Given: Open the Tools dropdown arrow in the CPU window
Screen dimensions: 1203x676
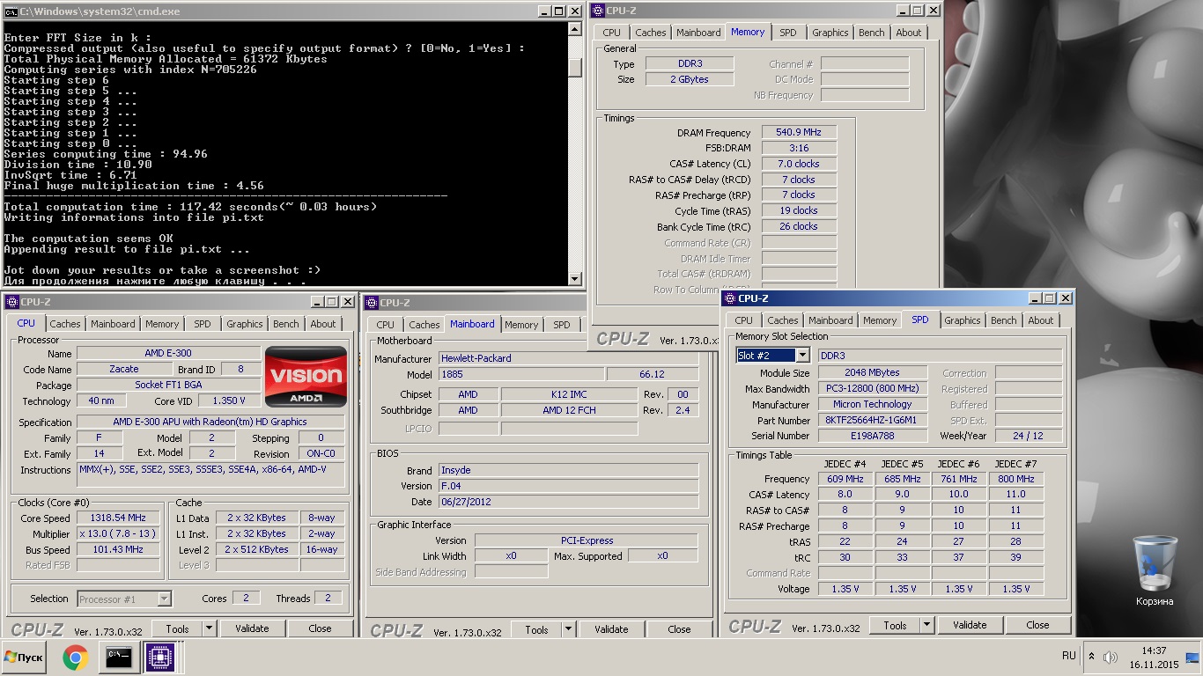Looking at the screenshot, I should [x=210, y=628].
